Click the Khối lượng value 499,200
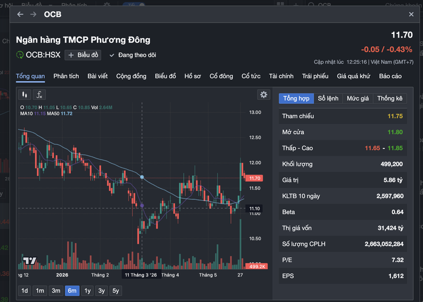 [391, 164]
